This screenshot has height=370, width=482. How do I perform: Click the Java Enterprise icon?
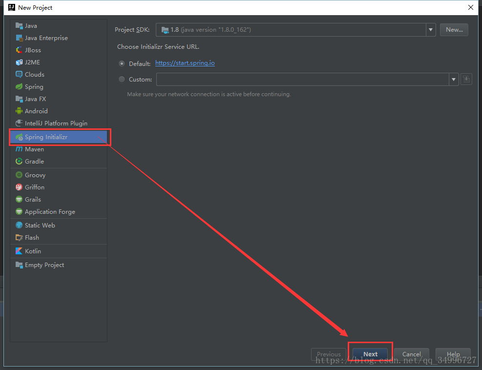click(19, 38)
